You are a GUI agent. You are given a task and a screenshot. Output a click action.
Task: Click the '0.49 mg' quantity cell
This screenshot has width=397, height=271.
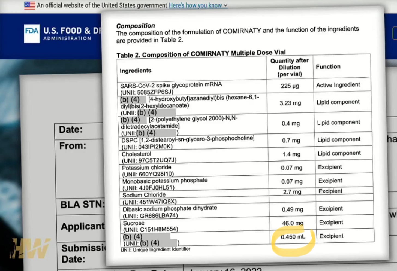click(293, 209)
